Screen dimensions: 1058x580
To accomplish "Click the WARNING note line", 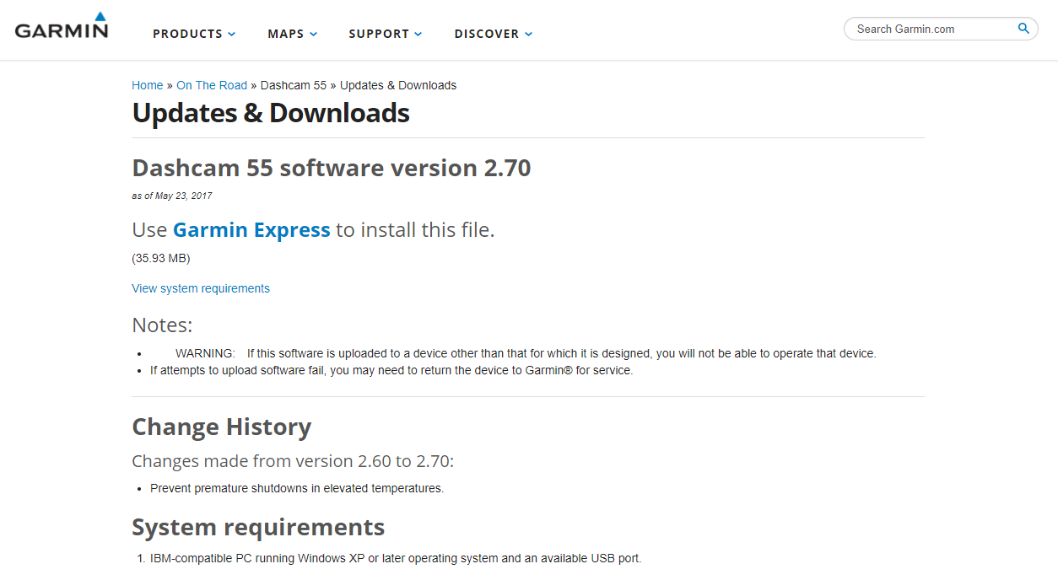I will (526, 353).
